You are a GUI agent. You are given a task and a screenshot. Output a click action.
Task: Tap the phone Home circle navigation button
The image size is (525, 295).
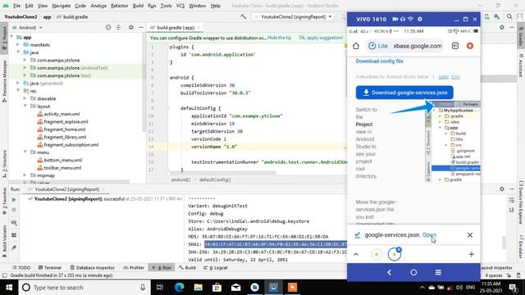coord(413,272)
